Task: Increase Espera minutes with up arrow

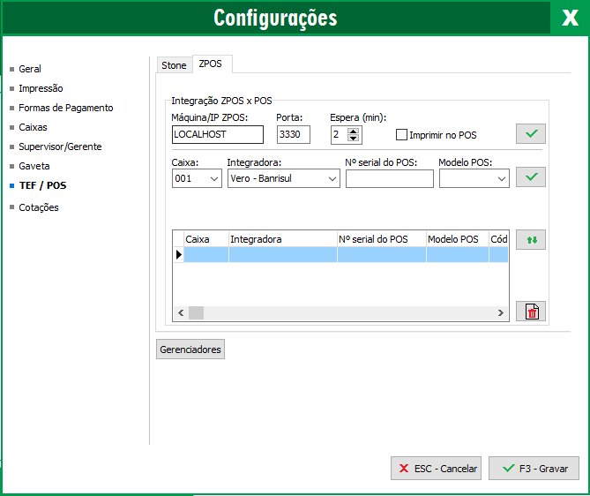Action: point(354,131)
